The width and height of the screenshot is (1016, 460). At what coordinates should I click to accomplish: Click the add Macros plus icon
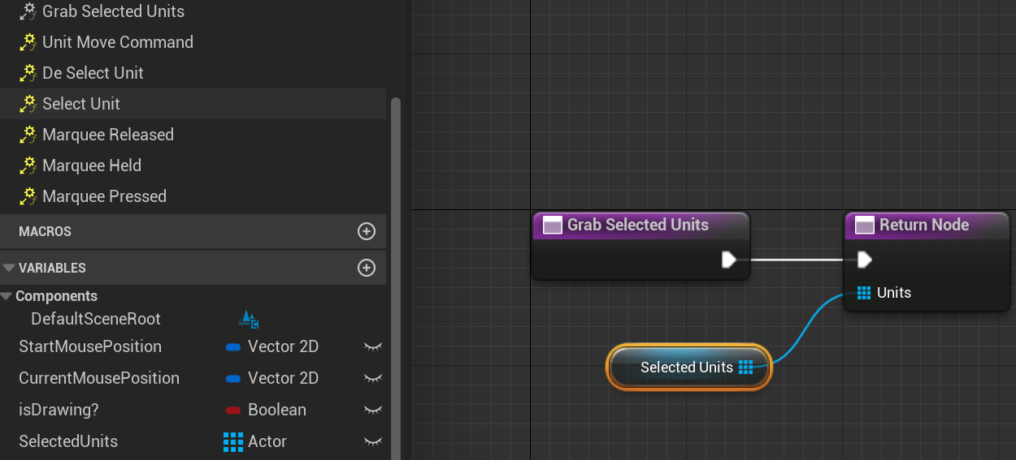(367, 231)
